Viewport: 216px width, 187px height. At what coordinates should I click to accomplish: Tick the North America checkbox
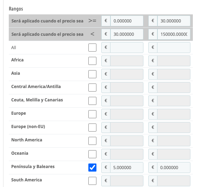coord(92,141)
